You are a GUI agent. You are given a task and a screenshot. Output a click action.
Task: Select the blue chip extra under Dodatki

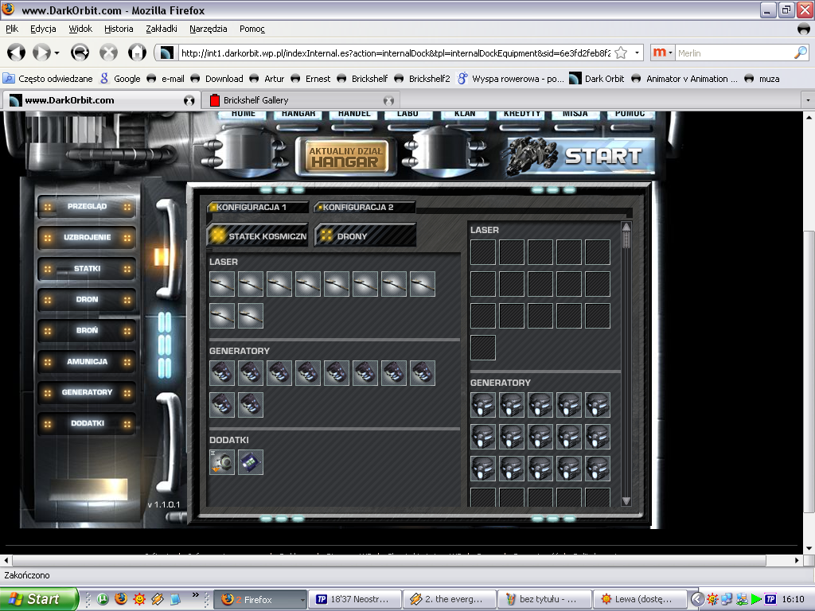coord(251,462)
